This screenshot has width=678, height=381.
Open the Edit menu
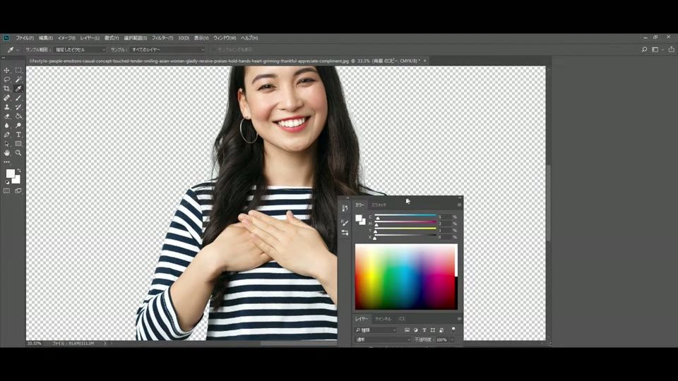coord(45,38)
